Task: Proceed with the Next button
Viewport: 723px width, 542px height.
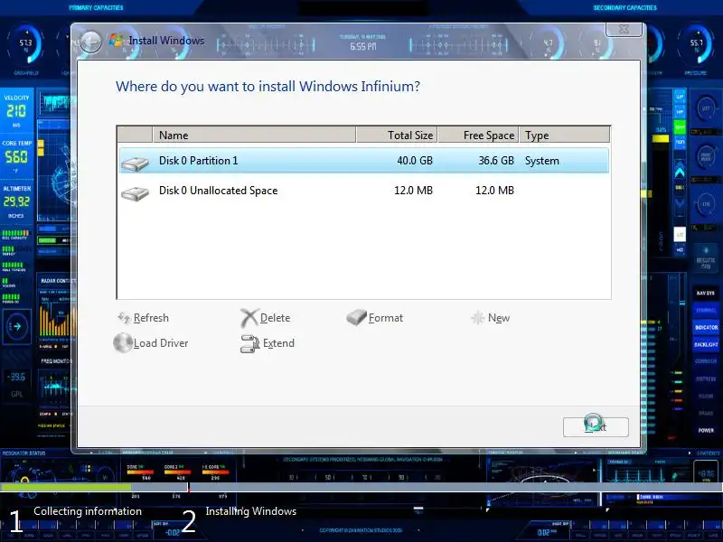Action: (x=596, y=426)
